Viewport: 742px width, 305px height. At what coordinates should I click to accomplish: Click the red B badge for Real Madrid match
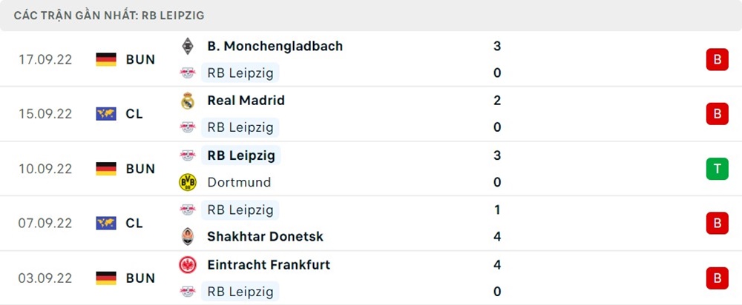coord(717,114)
